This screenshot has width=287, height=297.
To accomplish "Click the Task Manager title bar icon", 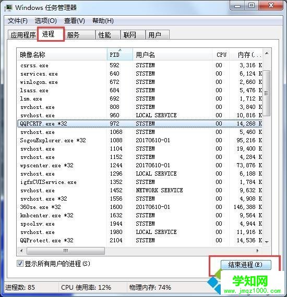I will click(8, 8).
